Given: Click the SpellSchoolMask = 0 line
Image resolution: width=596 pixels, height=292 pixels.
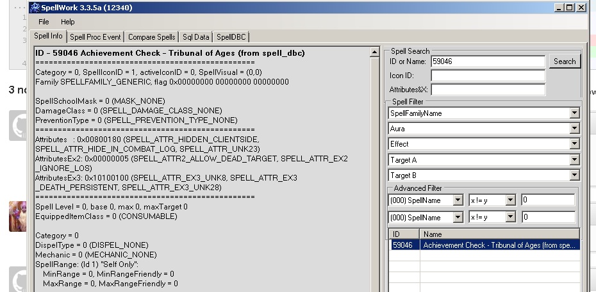Looking at the screenshot, I should [x=100, y=101].
